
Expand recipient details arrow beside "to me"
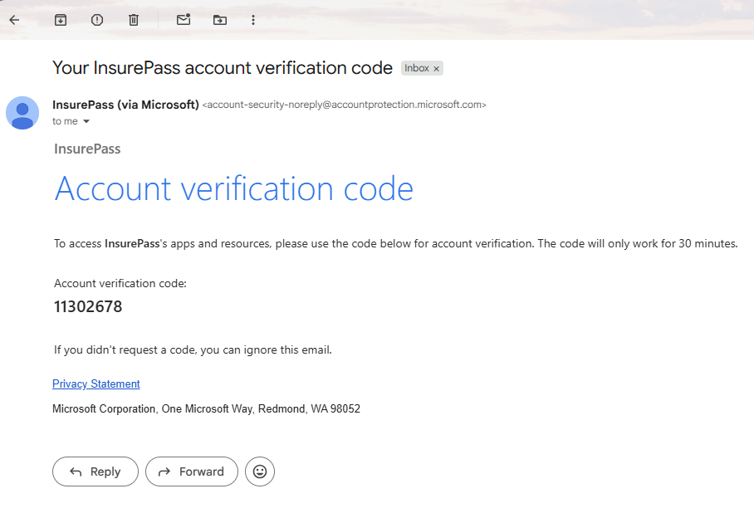pyautogui.click(x=86, y=122)
